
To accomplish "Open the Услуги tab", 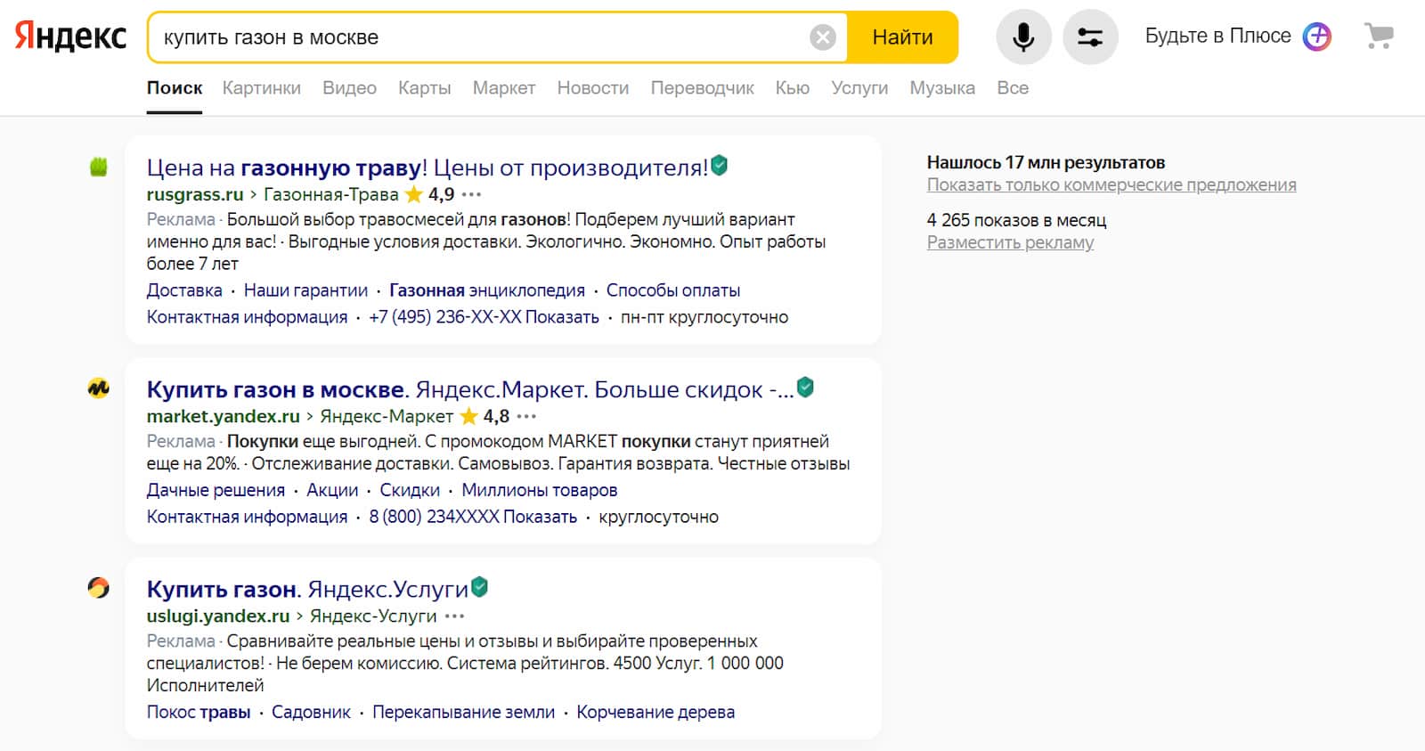I will click(x=859, y=88).
